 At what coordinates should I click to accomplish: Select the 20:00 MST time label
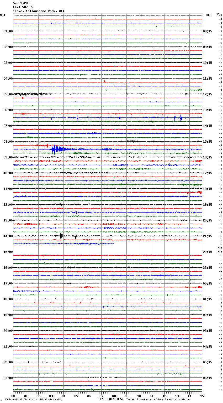(8, 331)
